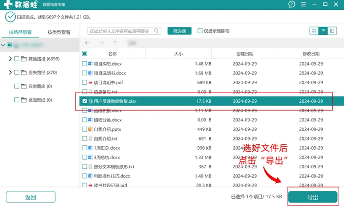Enable 仅显示删除项 checkbox
Screen dimensions: 344x208
pos(200,31)
